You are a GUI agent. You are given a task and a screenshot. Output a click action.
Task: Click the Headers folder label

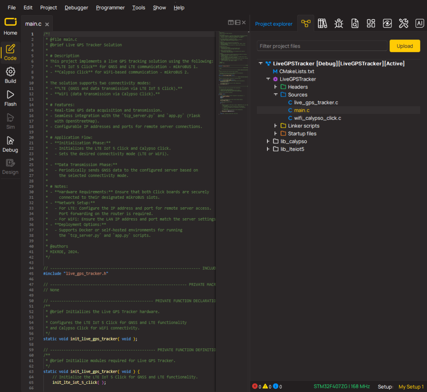click(298, 87)
